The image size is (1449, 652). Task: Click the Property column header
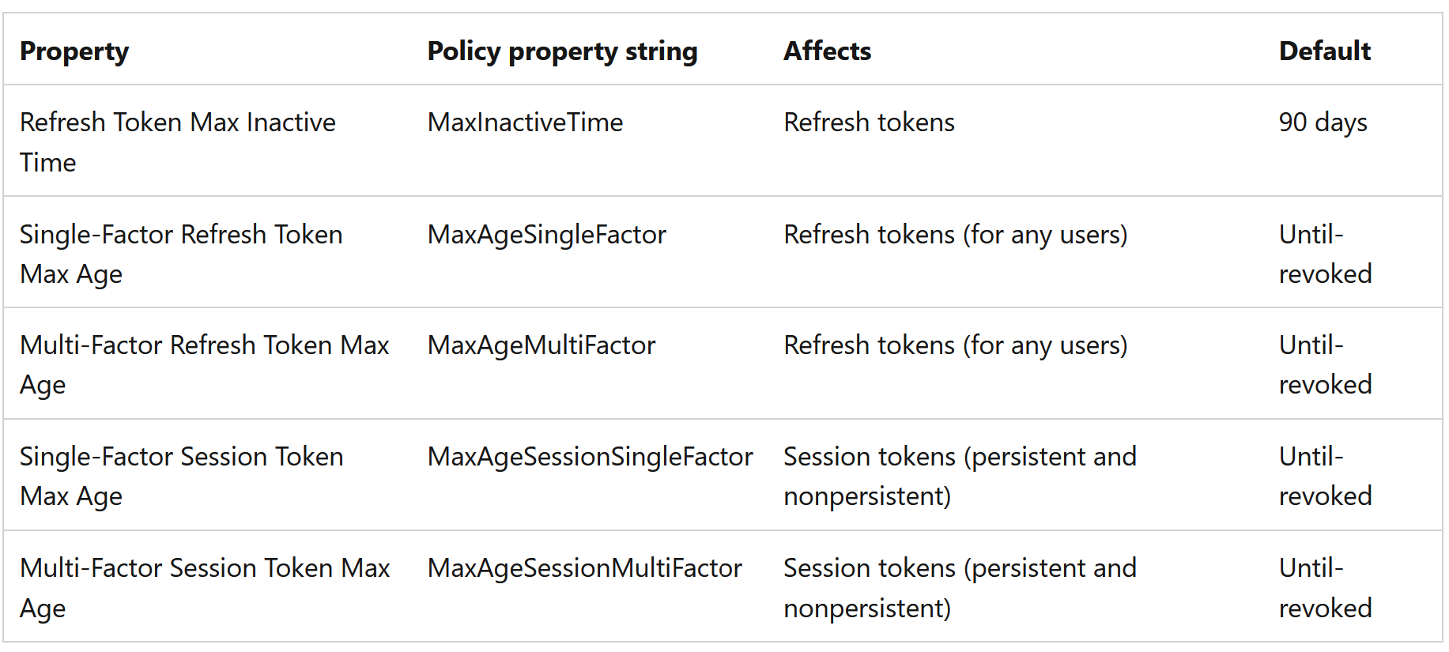click(74, 51)
